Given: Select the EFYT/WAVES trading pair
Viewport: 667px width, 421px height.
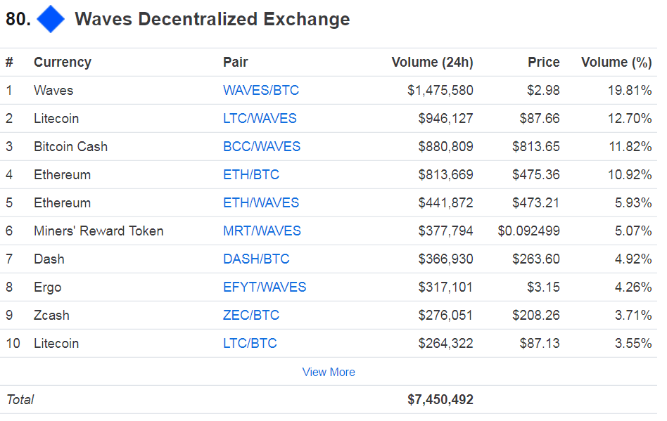Looking at the screenshot, I should (265, 287).
